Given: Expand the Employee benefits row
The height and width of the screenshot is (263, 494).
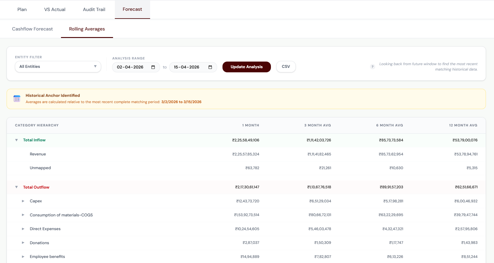Looking at the screenshot, I should click(23, 257).
